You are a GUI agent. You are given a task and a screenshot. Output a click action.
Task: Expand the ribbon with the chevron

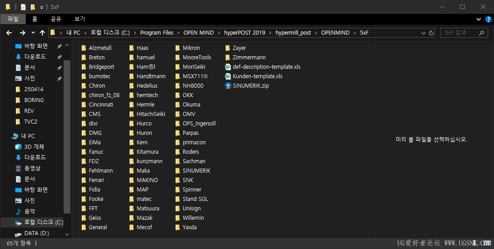pyautogui.click(x=479, y=19)
